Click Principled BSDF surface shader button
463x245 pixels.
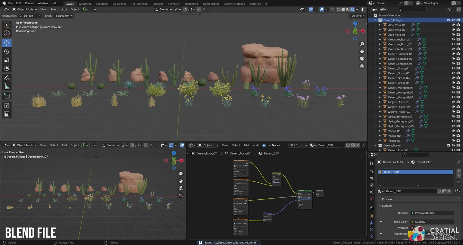pyautogui.click(x=432, y=213)
